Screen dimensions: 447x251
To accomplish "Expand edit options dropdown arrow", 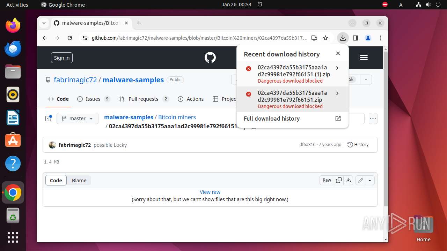I will tap(370, 180).
